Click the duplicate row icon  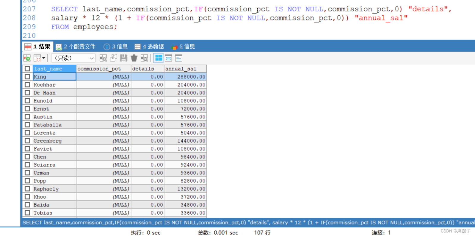(x=113, y=58)
